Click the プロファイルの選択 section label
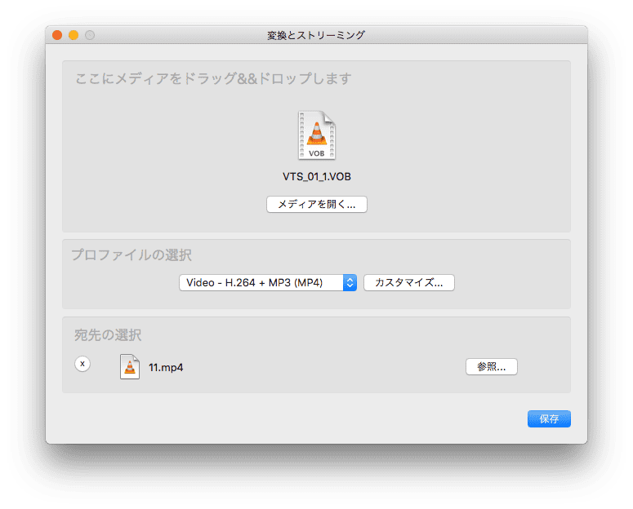The height and width of the screenshot is (509, 633). tap(132, 254)
